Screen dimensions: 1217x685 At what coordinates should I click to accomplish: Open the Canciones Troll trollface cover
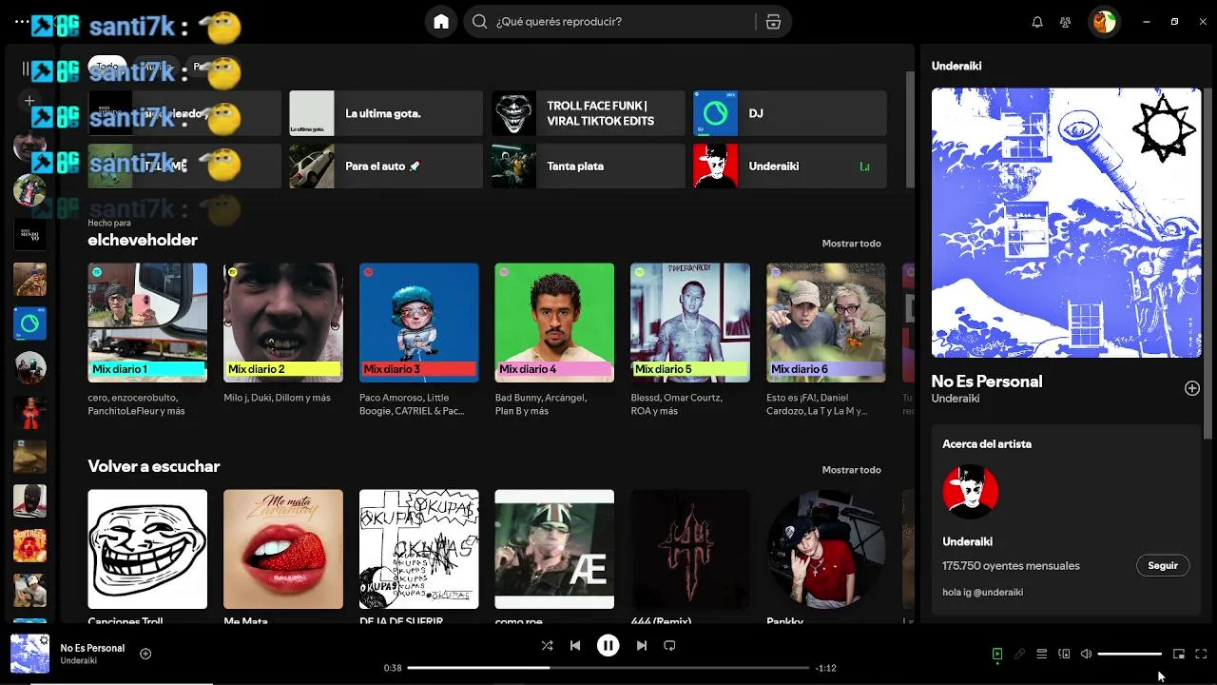147,549
